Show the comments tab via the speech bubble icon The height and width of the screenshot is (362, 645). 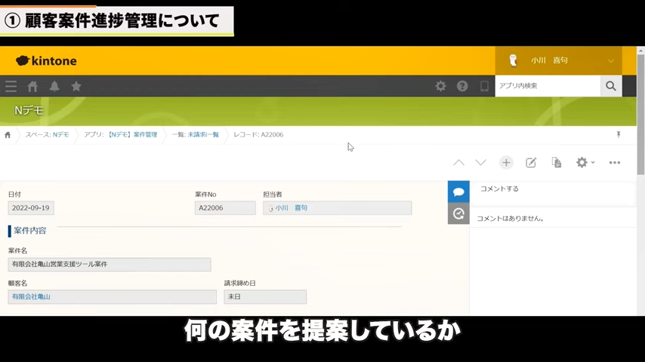(458, 192)
